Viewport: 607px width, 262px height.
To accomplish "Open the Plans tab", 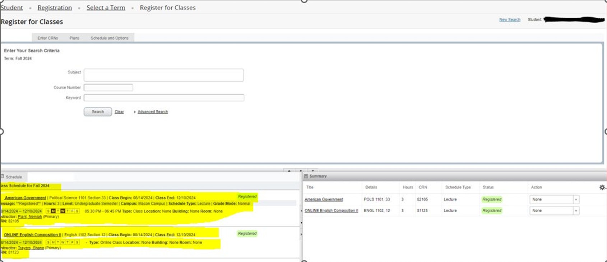I will pos(74,38).
